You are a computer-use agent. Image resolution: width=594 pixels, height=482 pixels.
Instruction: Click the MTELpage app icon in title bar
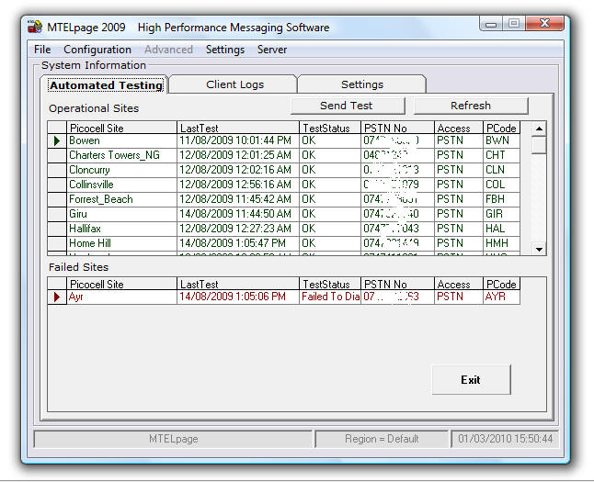[35, 27]
